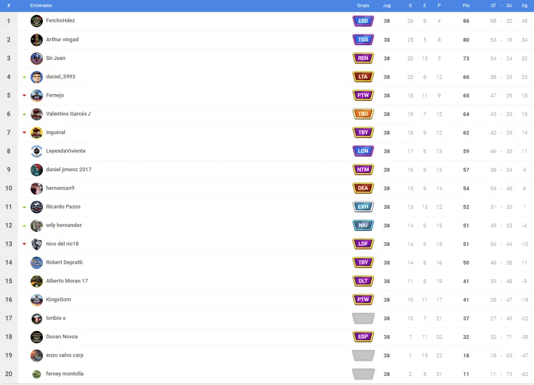Click the Dg column header

[524, 6]
